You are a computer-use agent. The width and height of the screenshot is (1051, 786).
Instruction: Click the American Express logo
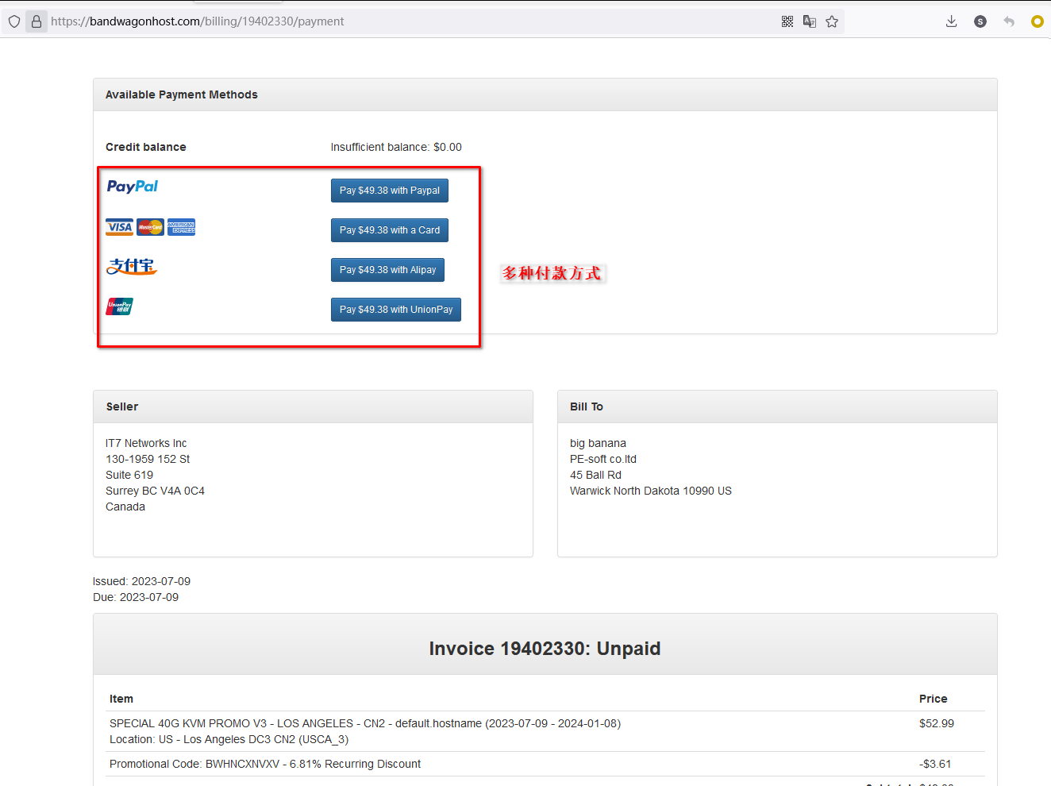pyautogui.click(x=181, y=227)
